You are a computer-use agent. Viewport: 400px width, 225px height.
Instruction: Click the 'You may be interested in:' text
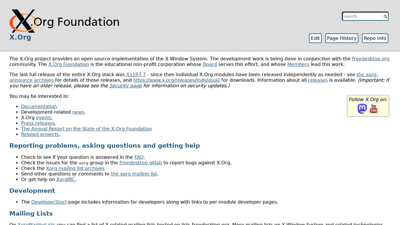point(39,96)
